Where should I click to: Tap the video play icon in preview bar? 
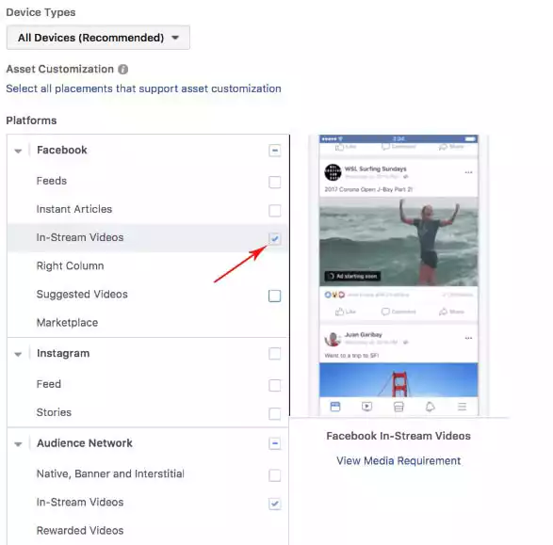366,407
